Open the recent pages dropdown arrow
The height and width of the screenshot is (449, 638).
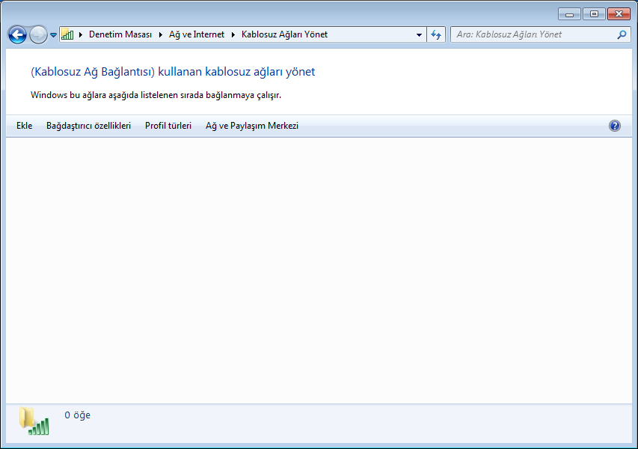53,35
